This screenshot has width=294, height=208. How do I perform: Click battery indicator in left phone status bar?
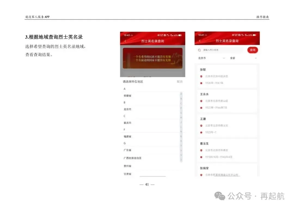(180, 35)
